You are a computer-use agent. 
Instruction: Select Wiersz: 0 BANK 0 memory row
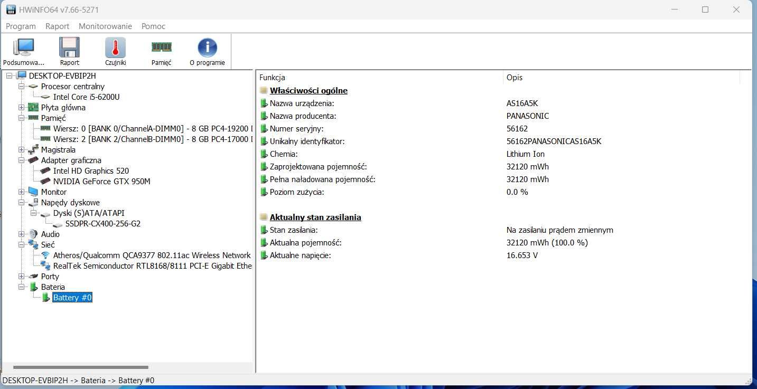153,129
